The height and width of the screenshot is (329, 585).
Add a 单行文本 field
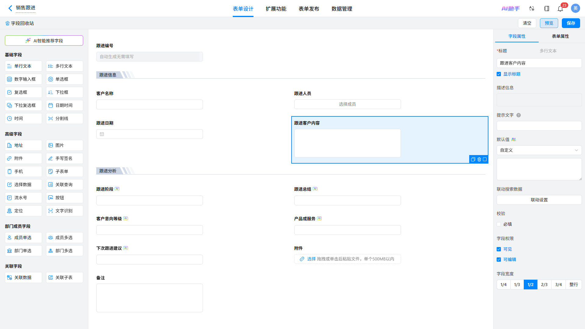(23, 66)
